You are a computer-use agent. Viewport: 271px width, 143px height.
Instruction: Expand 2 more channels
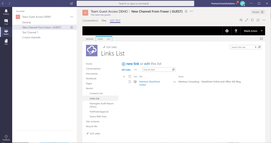point(31,37)
